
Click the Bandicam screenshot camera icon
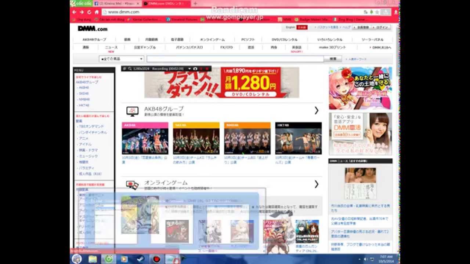coord(195,69)
